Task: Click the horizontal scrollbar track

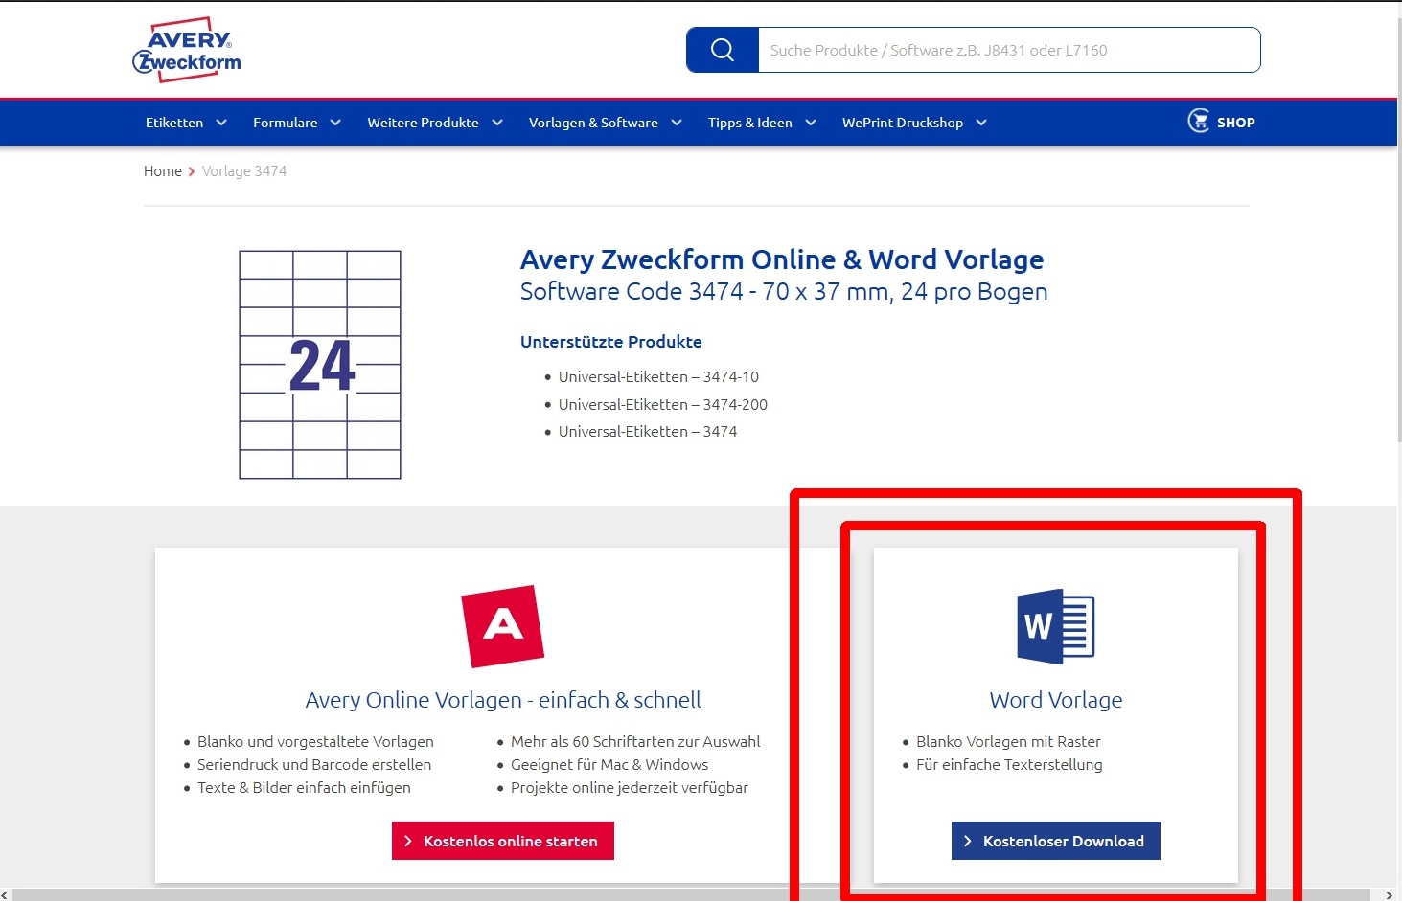Action: pyautogui.click(x=693, y=895)
